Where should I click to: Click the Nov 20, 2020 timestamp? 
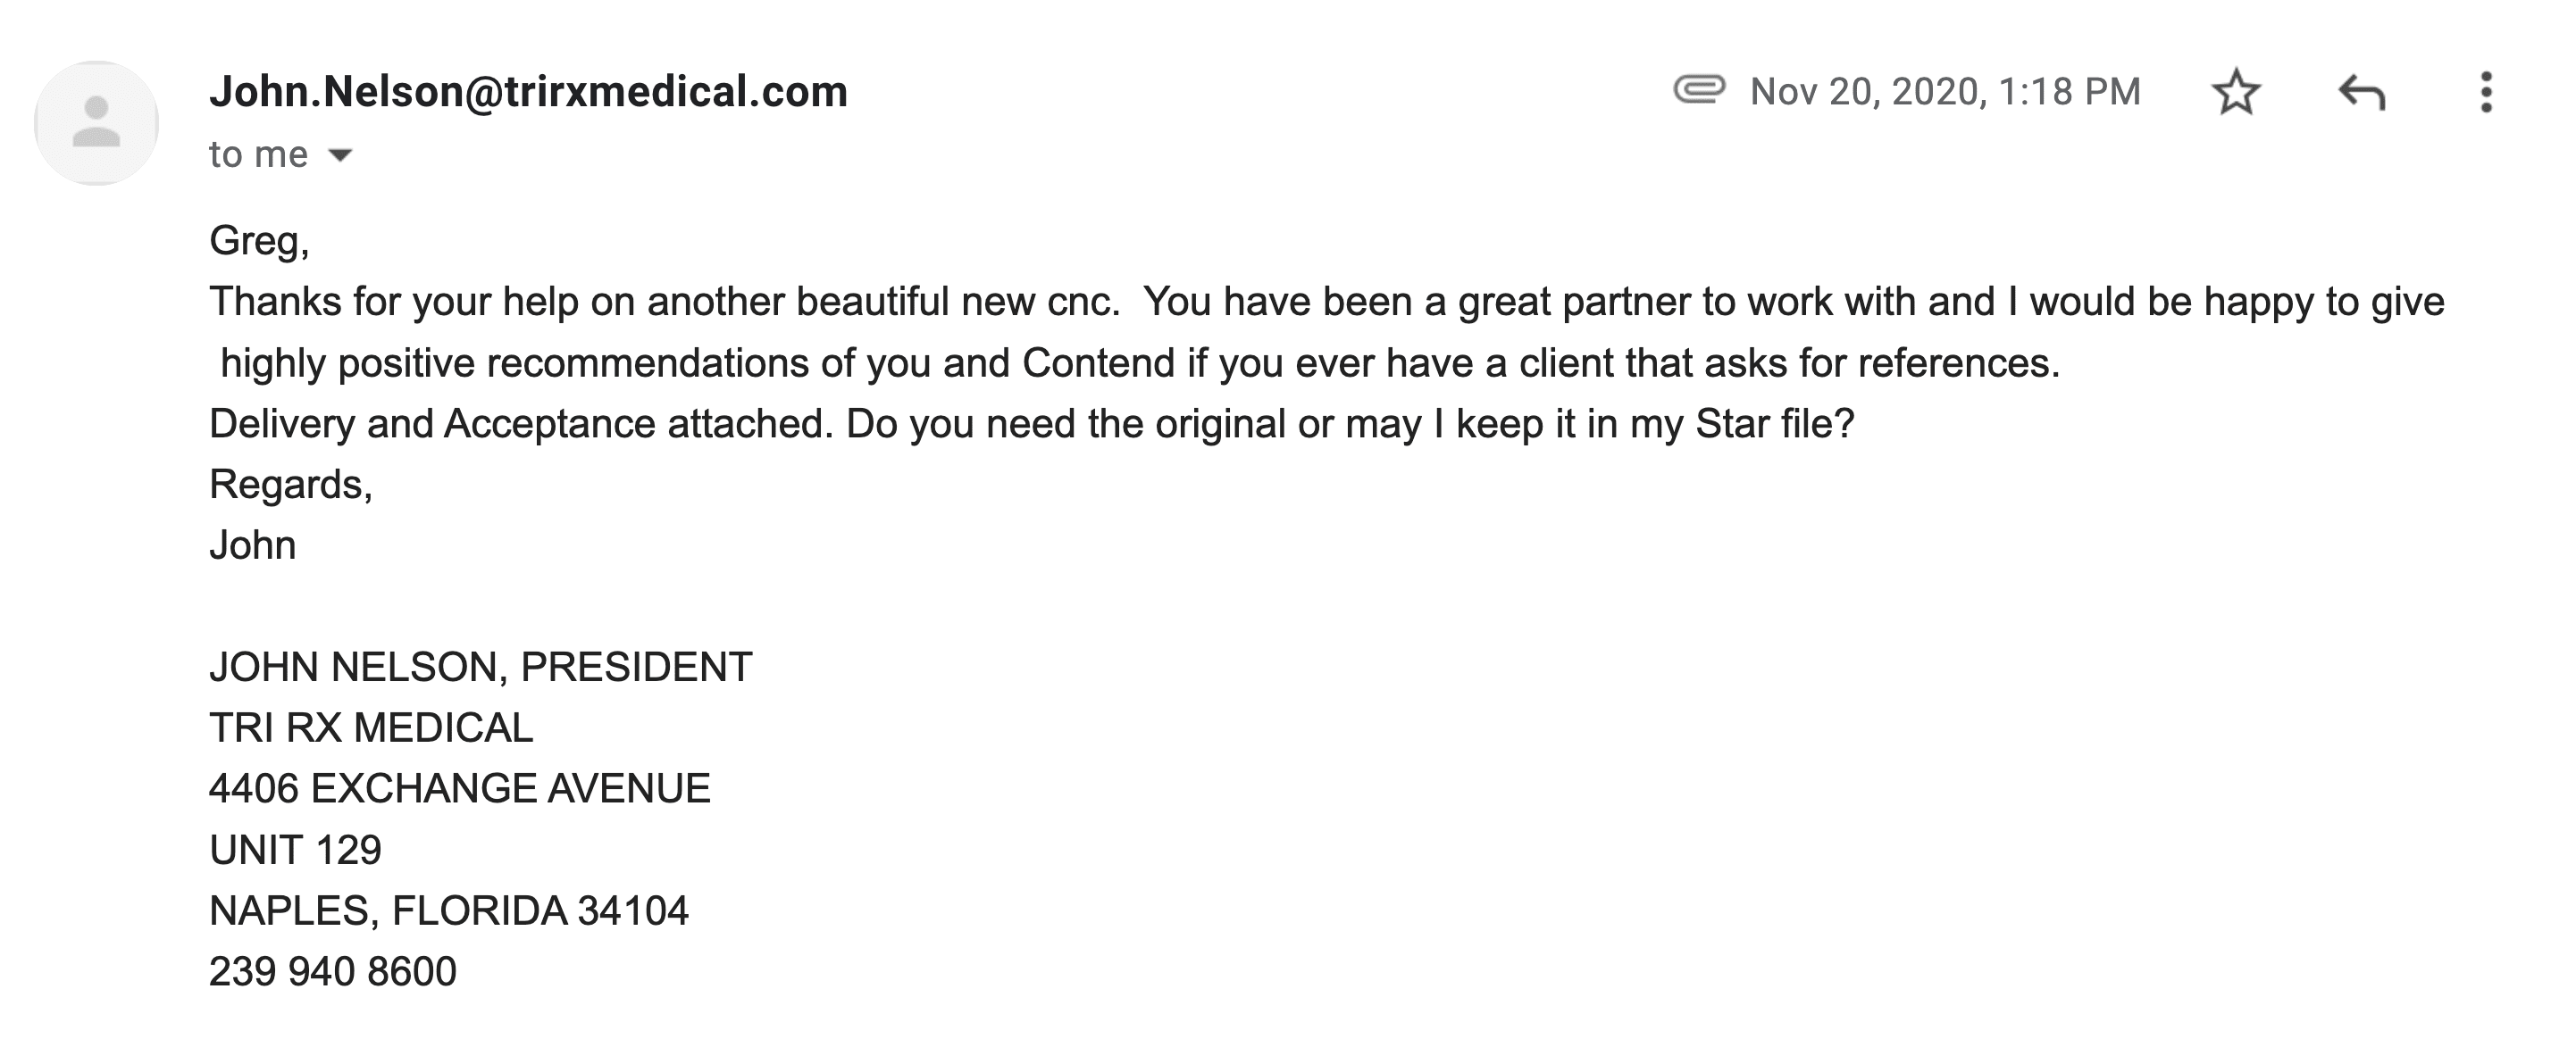click(x=1945, y=92)
